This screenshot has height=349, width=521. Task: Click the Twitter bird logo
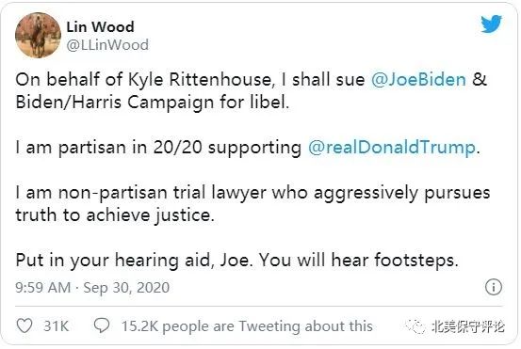pyautogui.click(x=491, y=24)
